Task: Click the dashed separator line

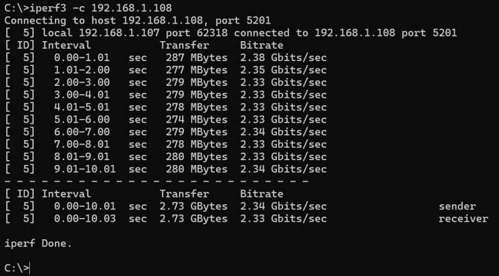Action: [x=156, y=181]
